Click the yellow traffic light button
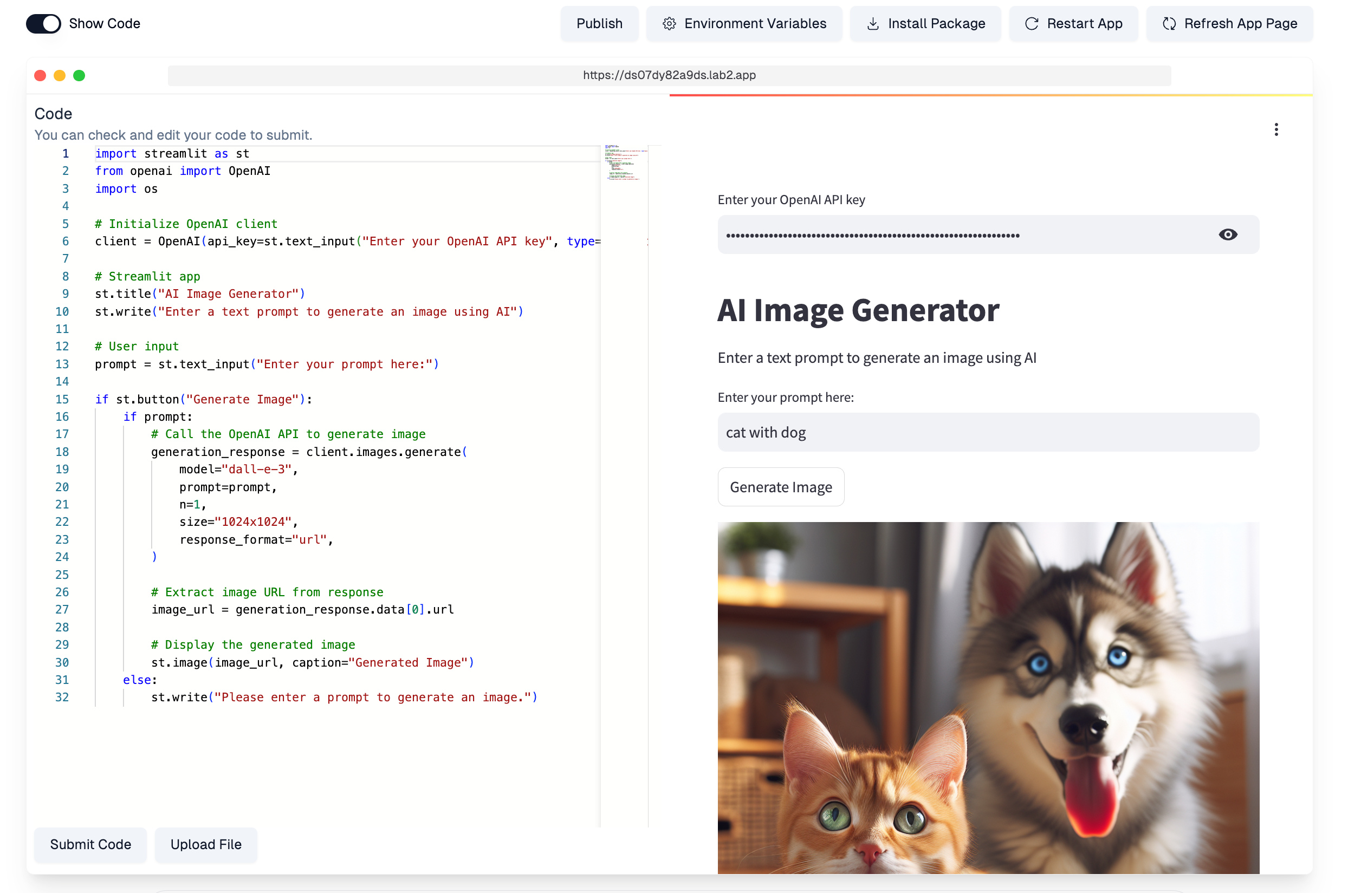This screenshot has width=1348, height=893. point(59,75)
